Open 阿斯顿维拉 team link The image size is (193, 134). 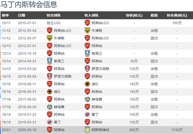[100, 130]
